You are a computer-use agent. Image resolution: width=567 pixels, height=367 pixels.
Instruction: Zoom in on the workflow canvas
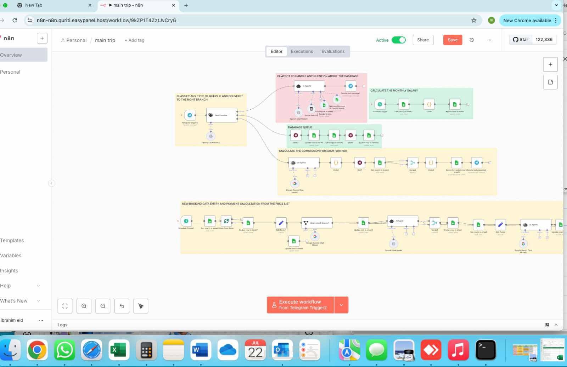coord(84,306)
